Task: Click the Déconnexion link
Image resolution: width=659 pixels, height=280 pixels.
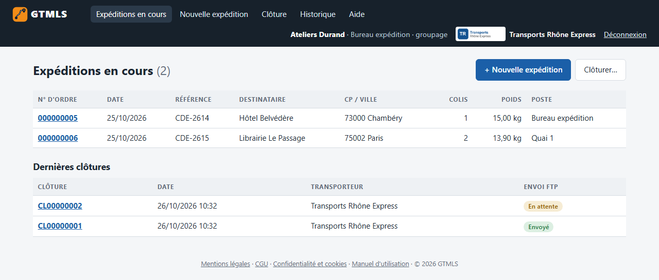Action: pyautogui.click(x=625, y=34)
